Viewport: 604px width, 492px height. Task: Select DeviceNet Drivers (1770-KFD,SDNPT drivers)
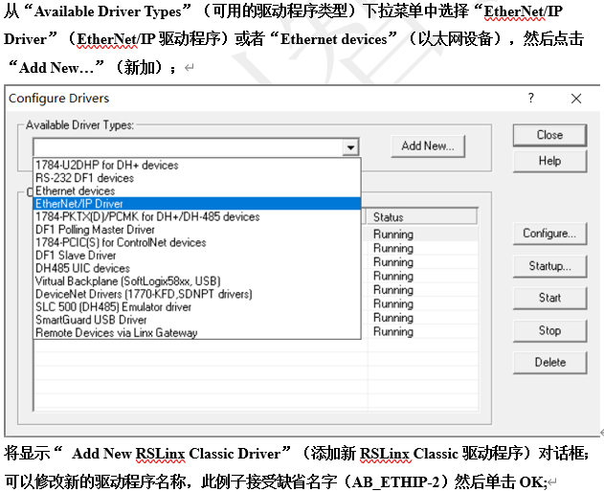click(197, 294)
